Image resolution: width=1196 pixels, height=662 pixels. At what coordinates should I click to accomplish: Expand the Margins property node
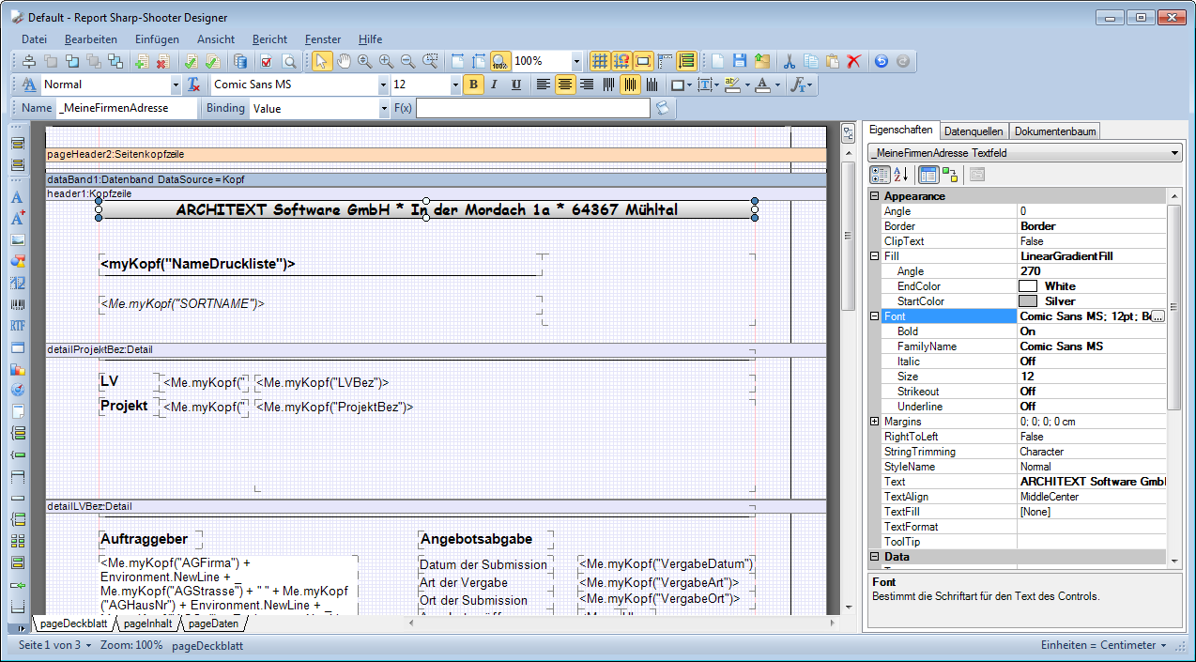875,422
